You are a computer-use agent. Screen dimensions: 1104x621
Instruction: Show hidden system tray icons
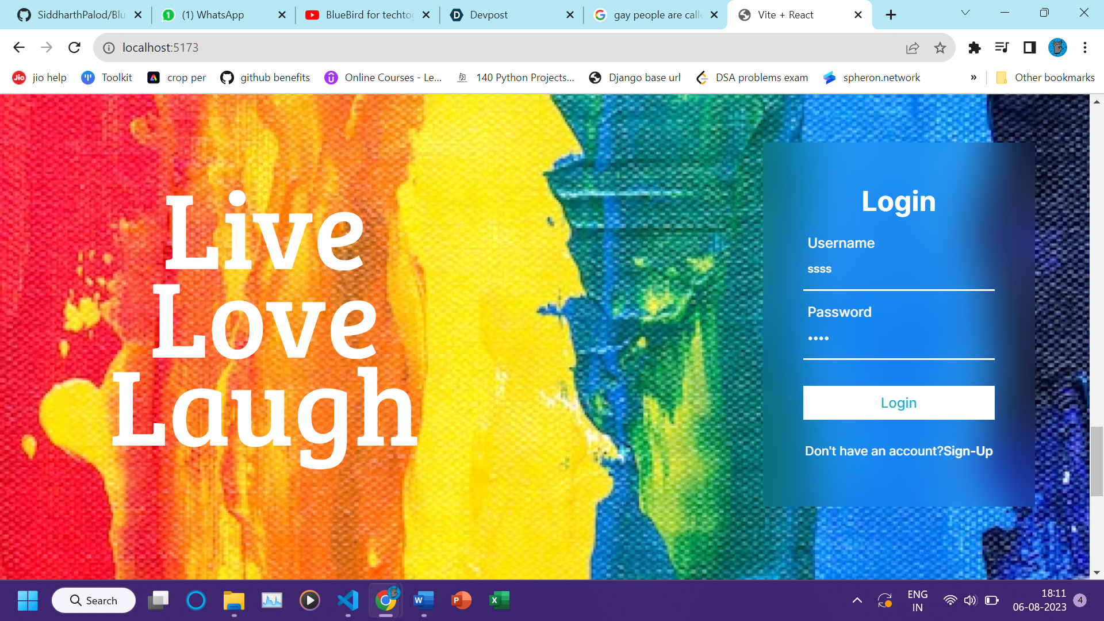[857, 600]
